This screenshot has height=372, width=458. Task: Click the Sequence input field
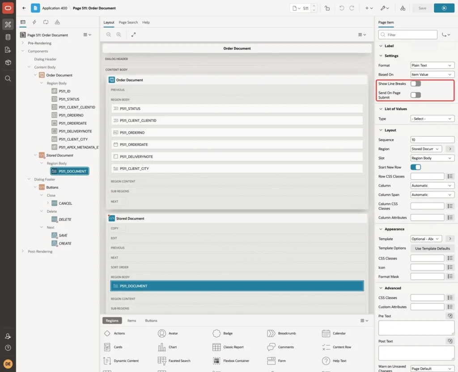433,140
